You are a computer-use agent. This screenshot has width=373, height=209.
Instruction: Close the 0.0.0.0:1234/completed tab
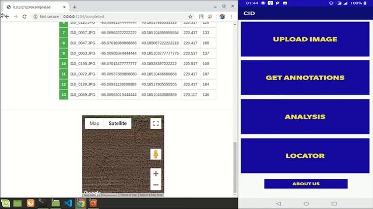pyautogui.click(x=65, y=7)
